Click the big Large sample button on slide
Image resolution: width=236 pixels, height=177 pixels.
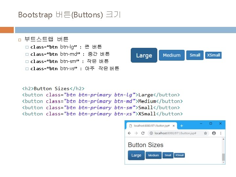tap(144, 55)
